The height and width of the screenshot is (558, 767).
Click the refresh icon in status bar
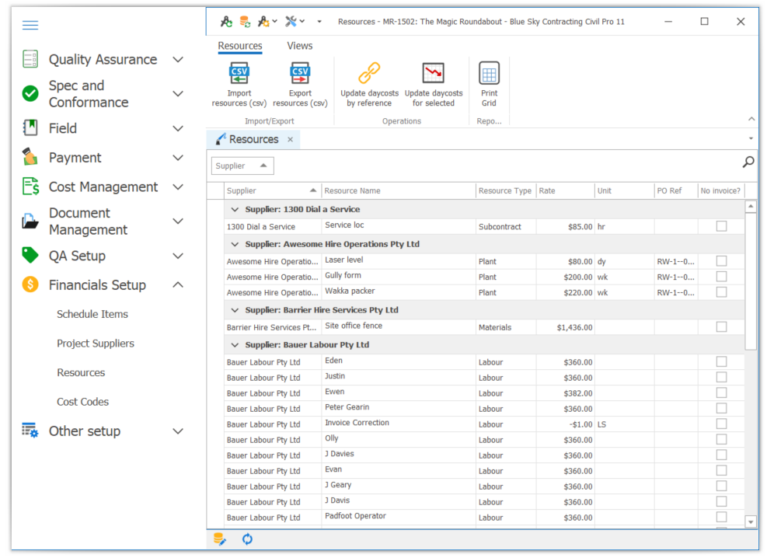(247, 539)
